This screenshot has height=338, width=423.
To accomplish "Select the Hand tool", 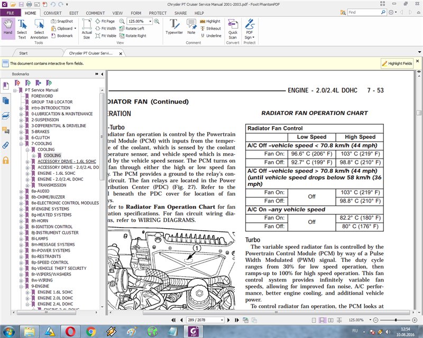I will pos(8,29).
